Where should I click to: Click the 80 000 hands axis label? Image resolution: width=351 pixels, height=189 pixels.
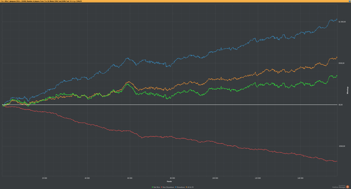[x=172, y=178]
